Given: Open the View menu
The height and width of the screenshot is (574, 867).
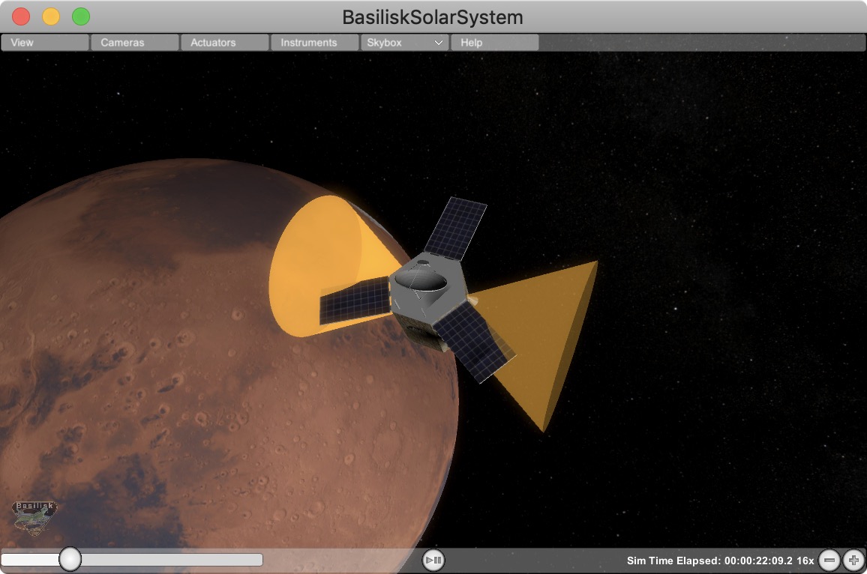Looking at the screenshot, I should tap(45, 43).
